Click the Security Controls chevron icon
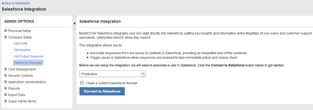The height and width of the screenshot is (110, 313). click(x=6, y=76)
